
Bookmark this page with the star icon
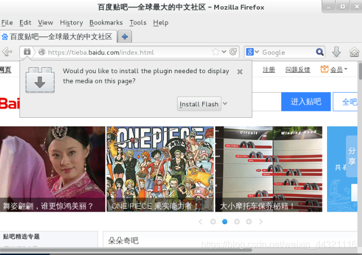coord(215,52)
